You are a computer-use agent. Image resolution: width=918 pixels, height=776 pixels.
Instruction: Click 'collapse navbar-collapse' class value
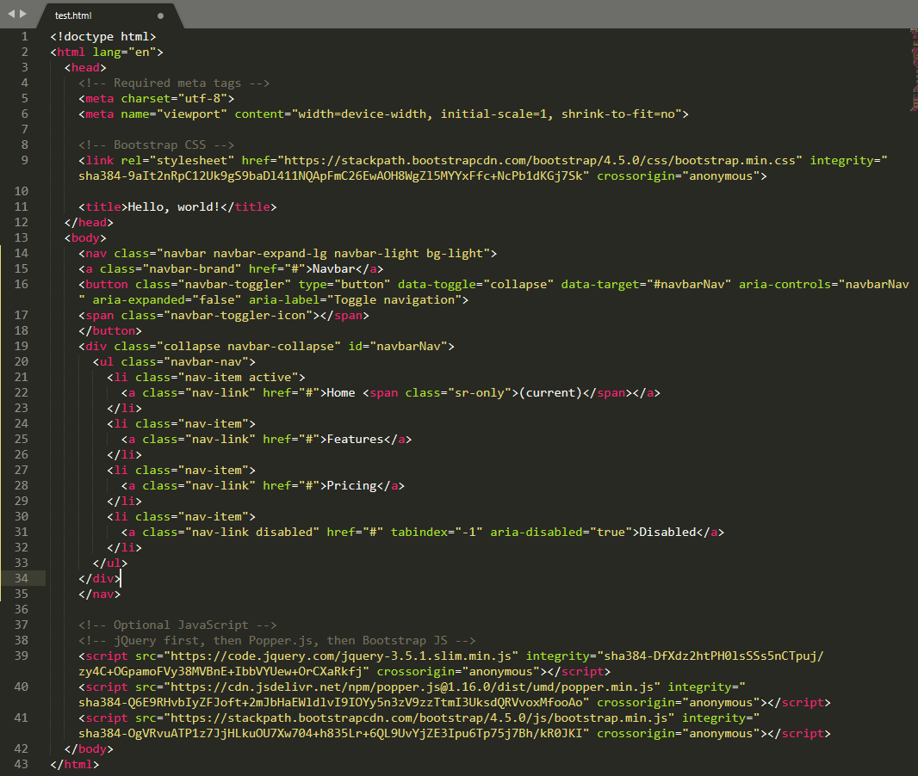click(x=248, y=346)
